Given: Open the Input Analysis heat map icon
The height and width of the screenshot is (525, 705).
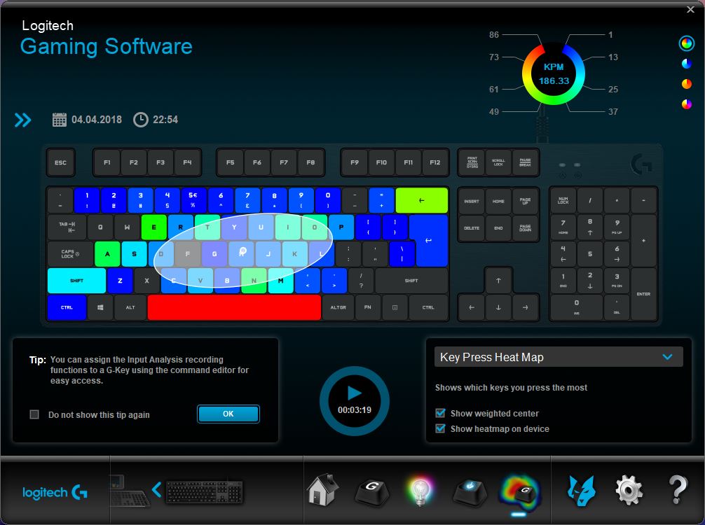Looking at the screenshot, I should pos(519,492).
